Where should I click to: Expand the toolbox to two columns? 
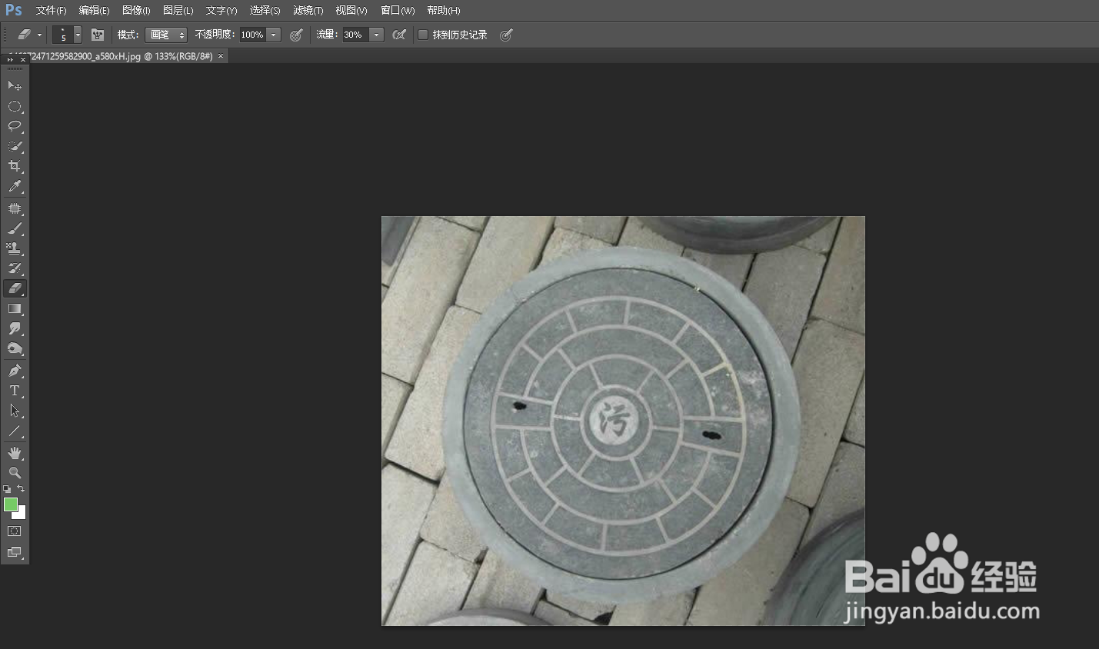[x=10, y=59]
